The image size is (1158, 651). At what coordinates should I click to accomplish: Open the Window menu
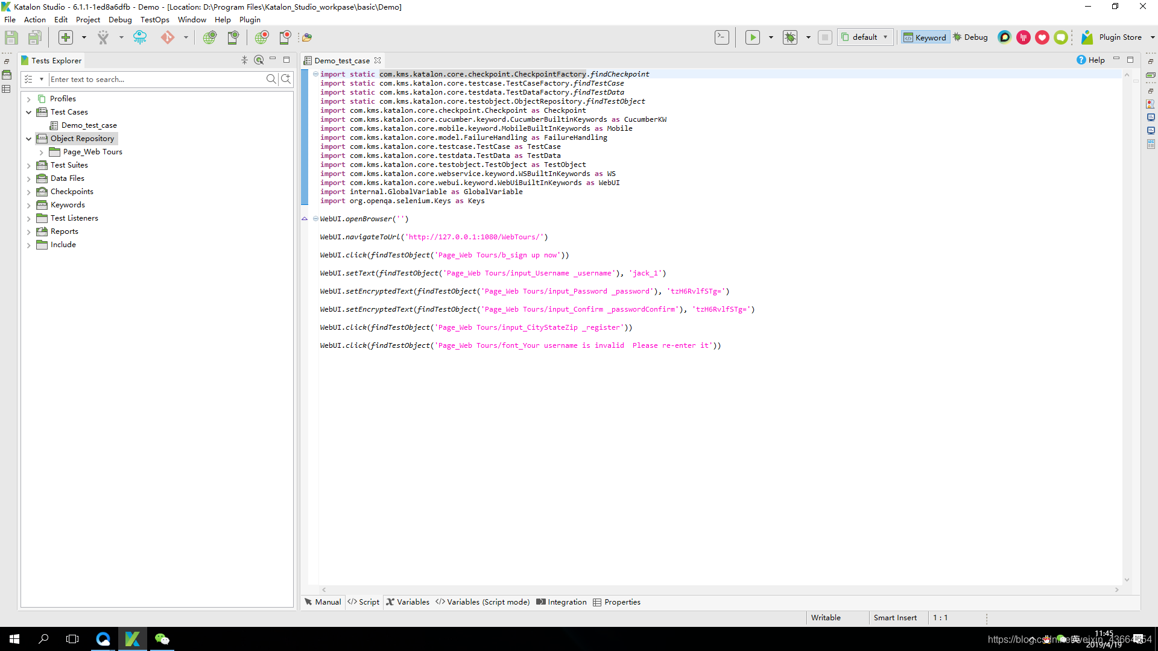[192, 20]
